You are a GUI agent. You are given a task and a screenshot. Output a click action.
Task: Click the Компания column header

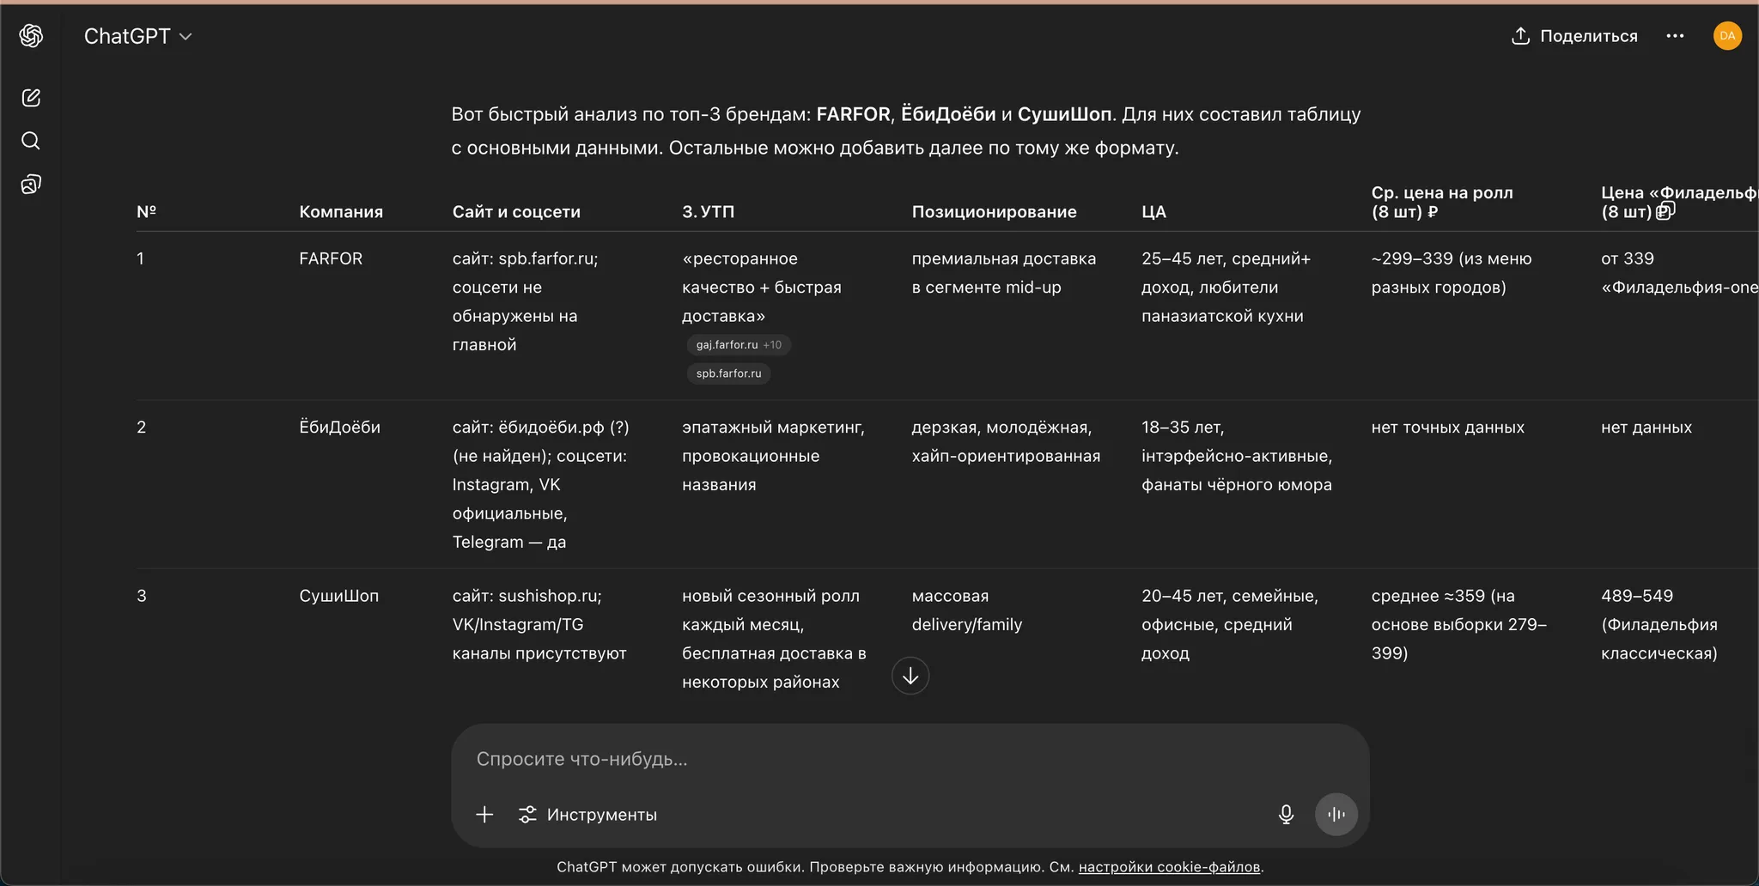coord(341,212)
